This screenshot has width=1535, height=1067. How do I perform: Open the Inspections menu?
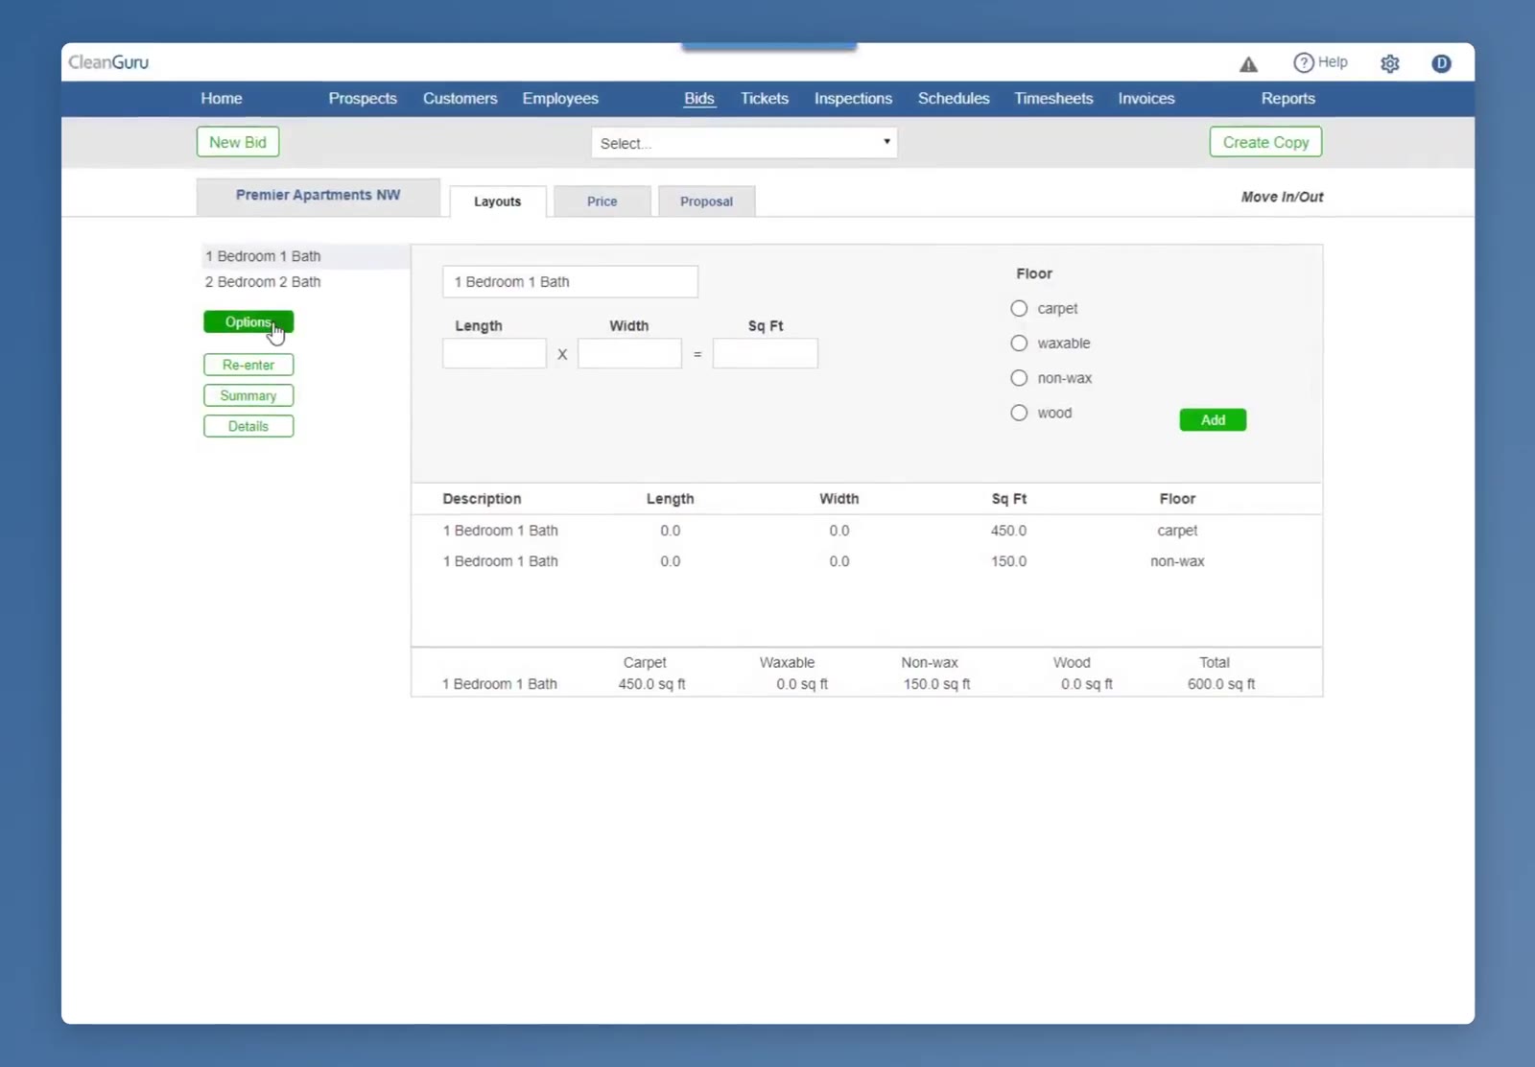pos(853,99)
